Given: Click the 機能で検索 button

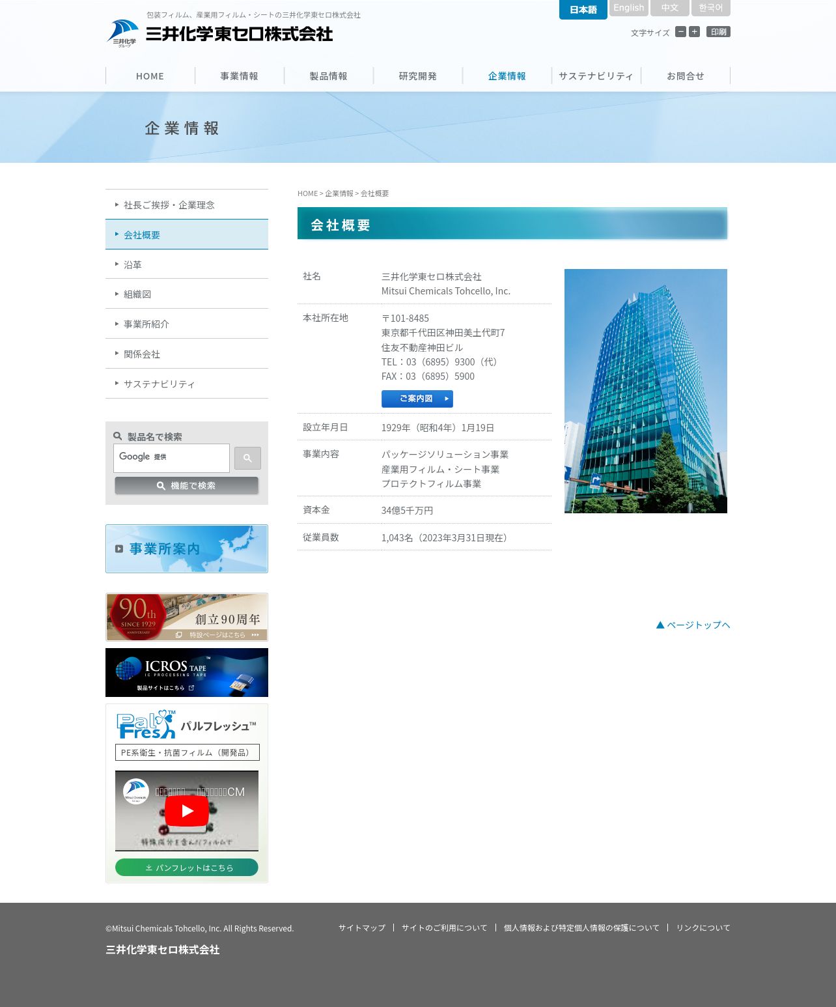Looking at the screenshot, I should [187, 486].
